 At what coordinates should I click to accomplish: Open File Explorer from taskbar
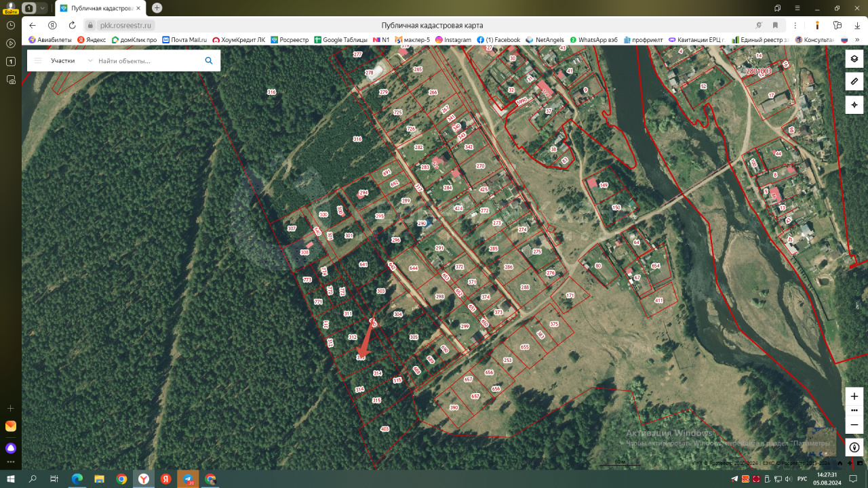[x=99, y=479]
